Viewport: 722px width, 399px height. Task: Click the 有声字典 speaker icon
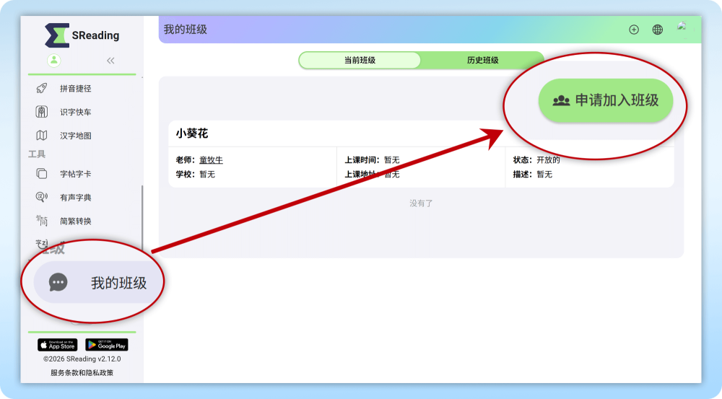(41, 198)
